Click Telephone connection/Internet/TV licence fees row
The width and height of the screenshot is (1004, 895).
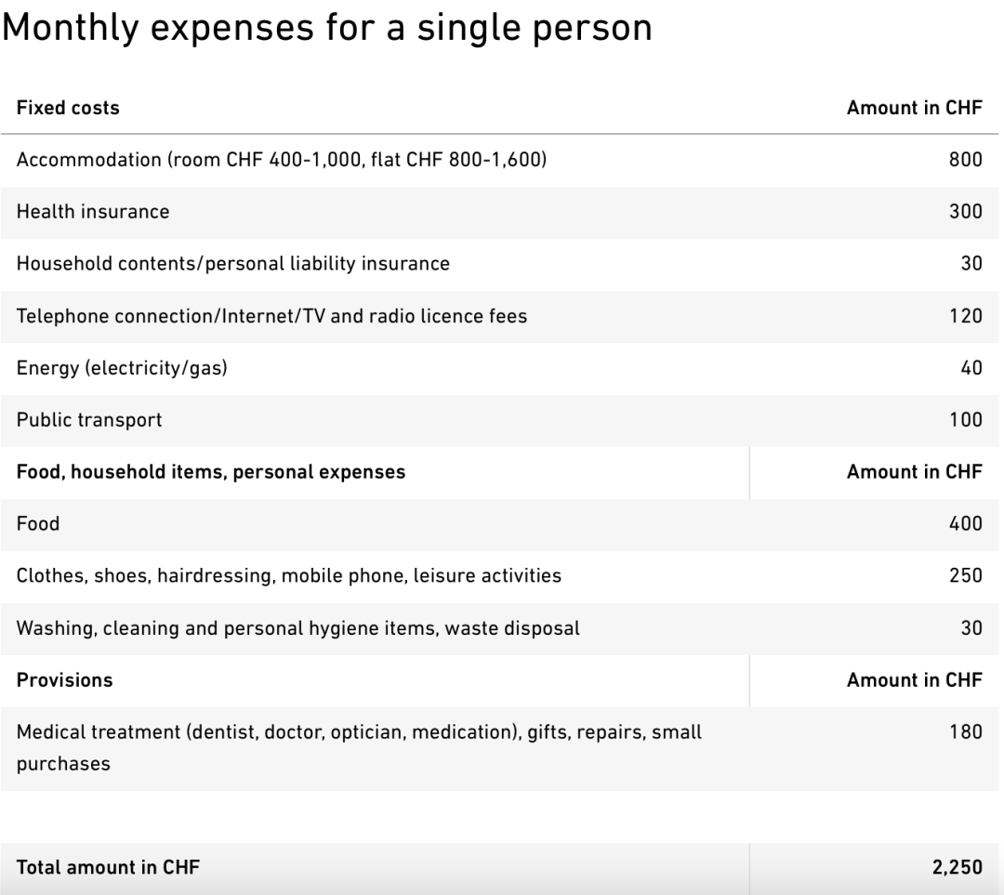coord(271,316)
